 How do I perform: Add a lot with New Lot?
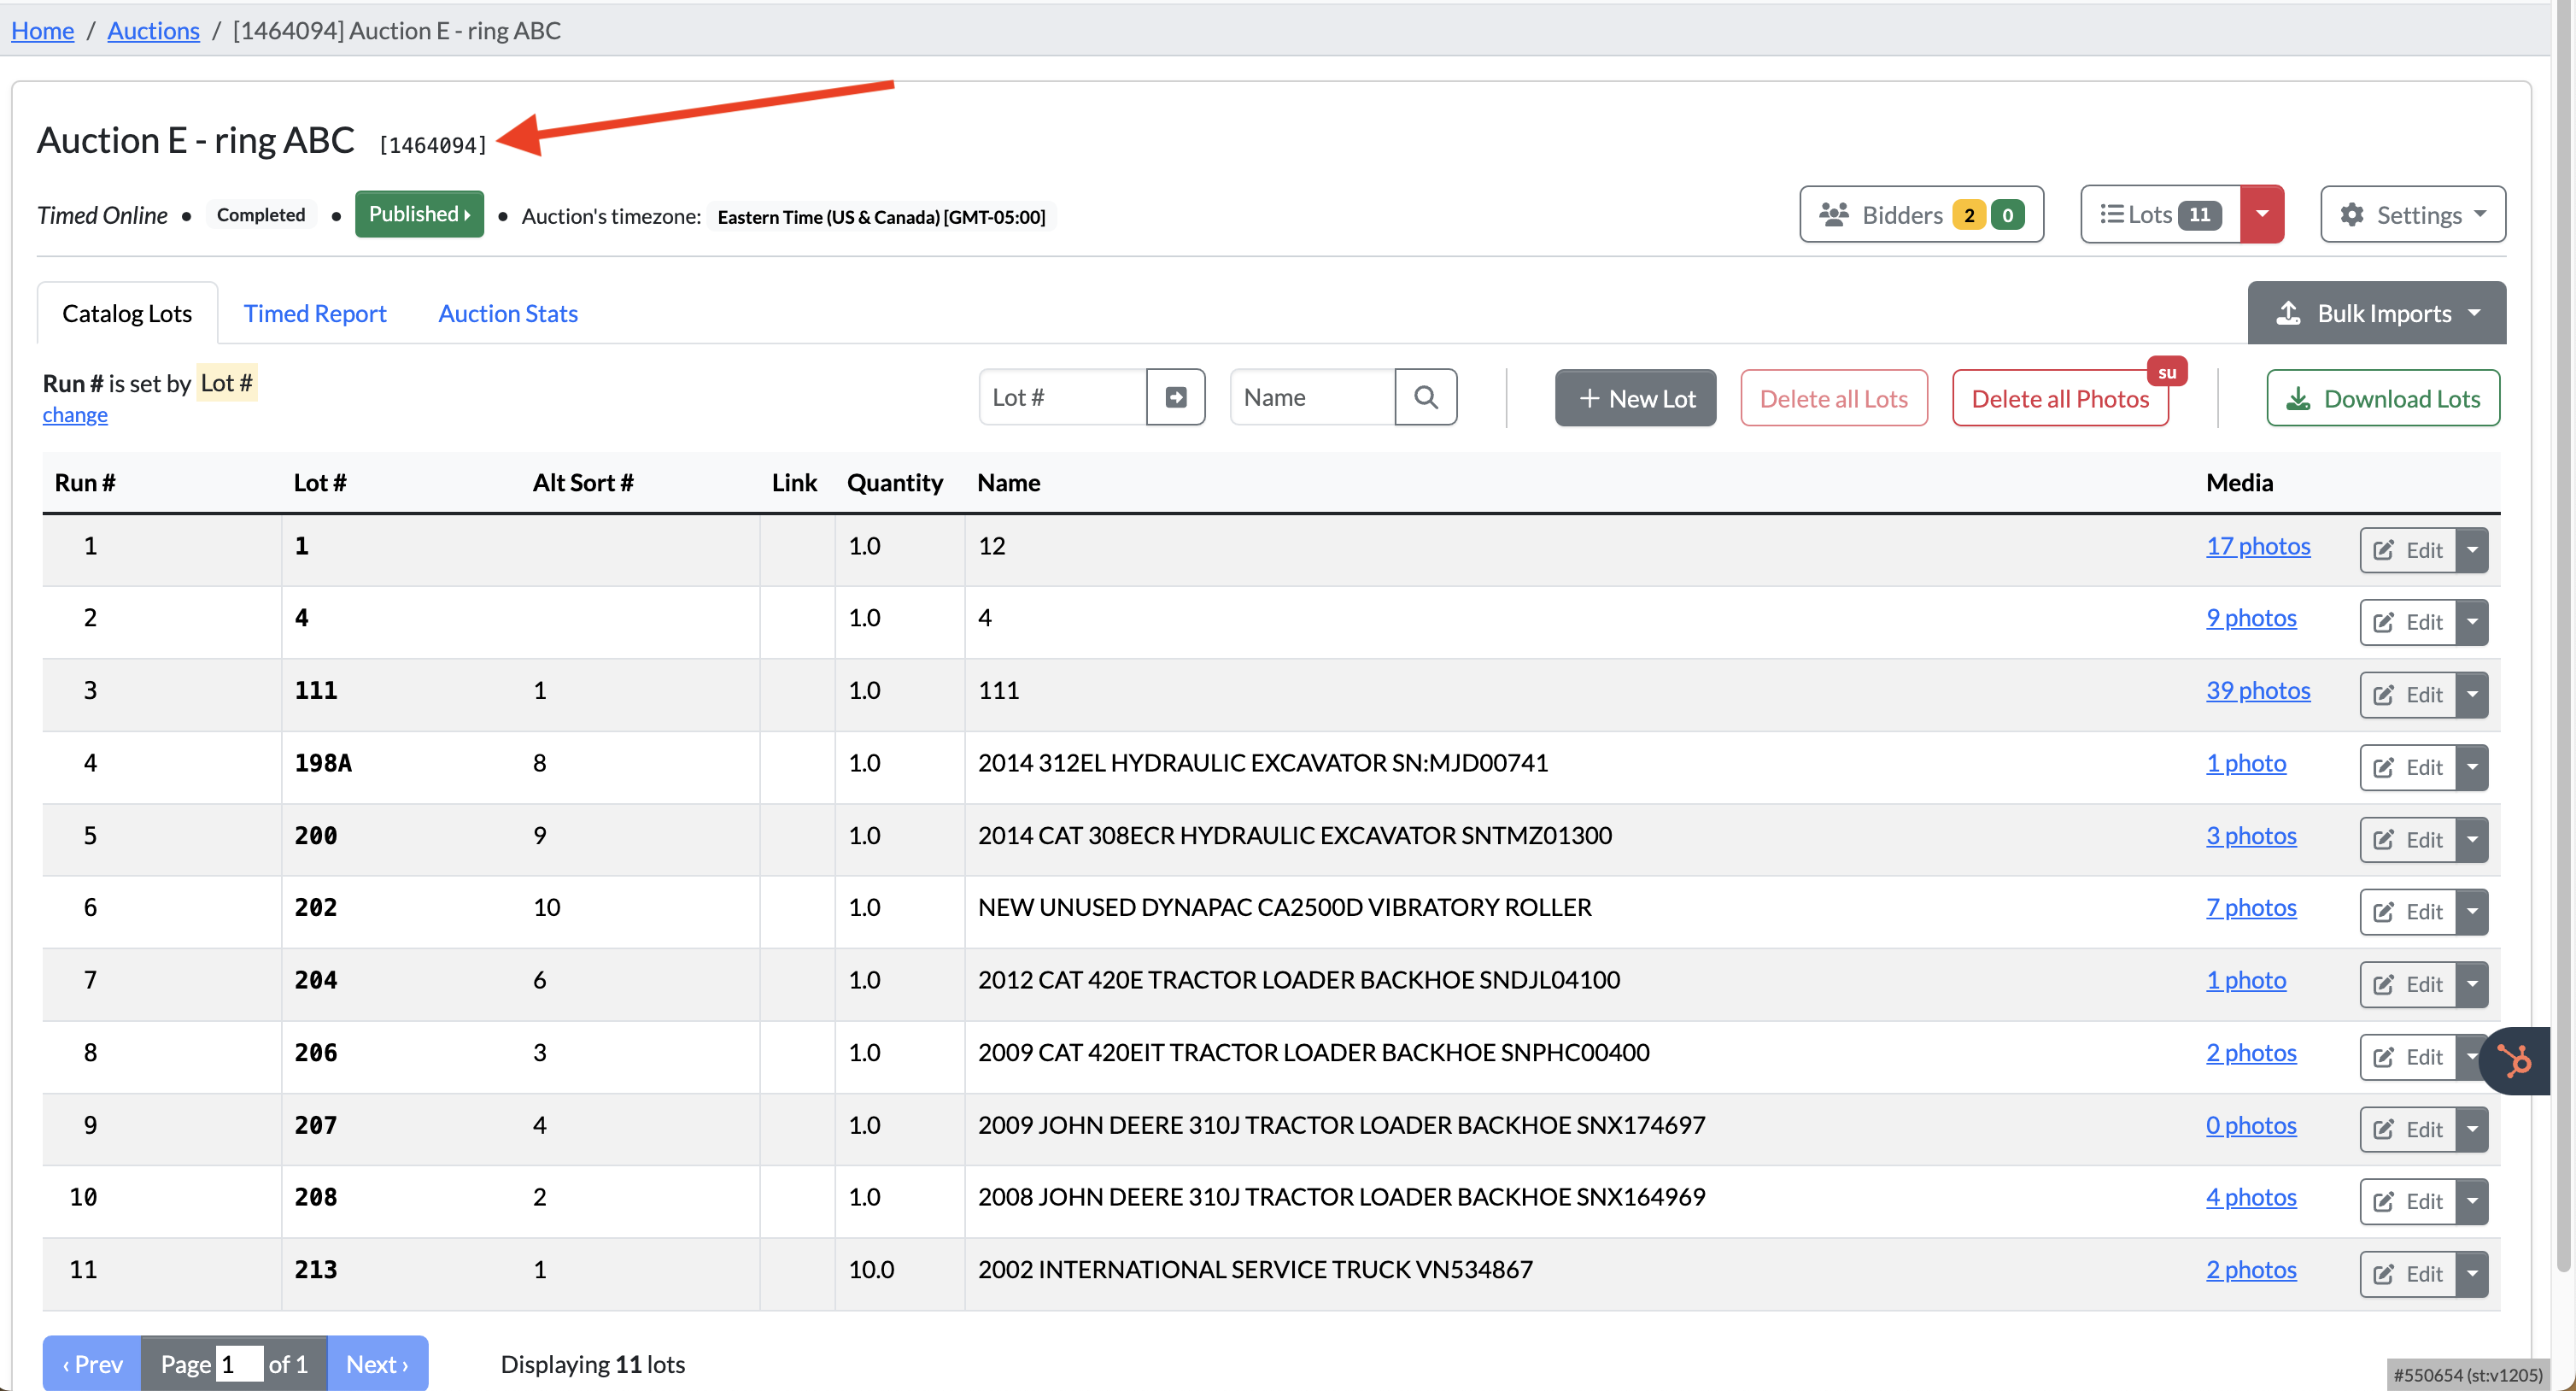(x=1634, y=398)
